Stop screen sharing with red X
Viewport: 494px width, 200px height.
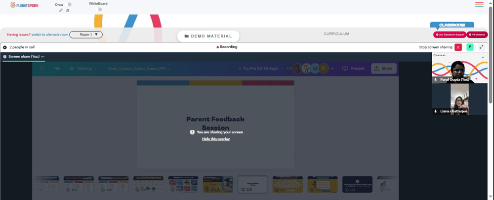[458, 47]
